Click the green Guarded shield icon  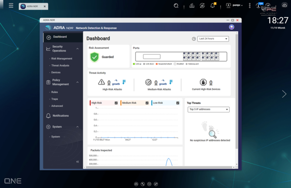pos(94,57)
